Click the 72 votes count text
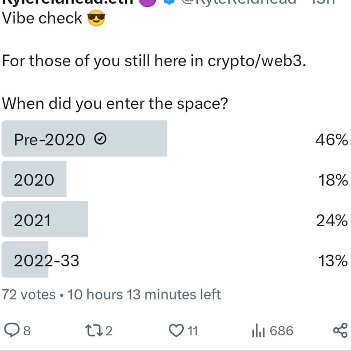The image size is (351, 351). 29,294
